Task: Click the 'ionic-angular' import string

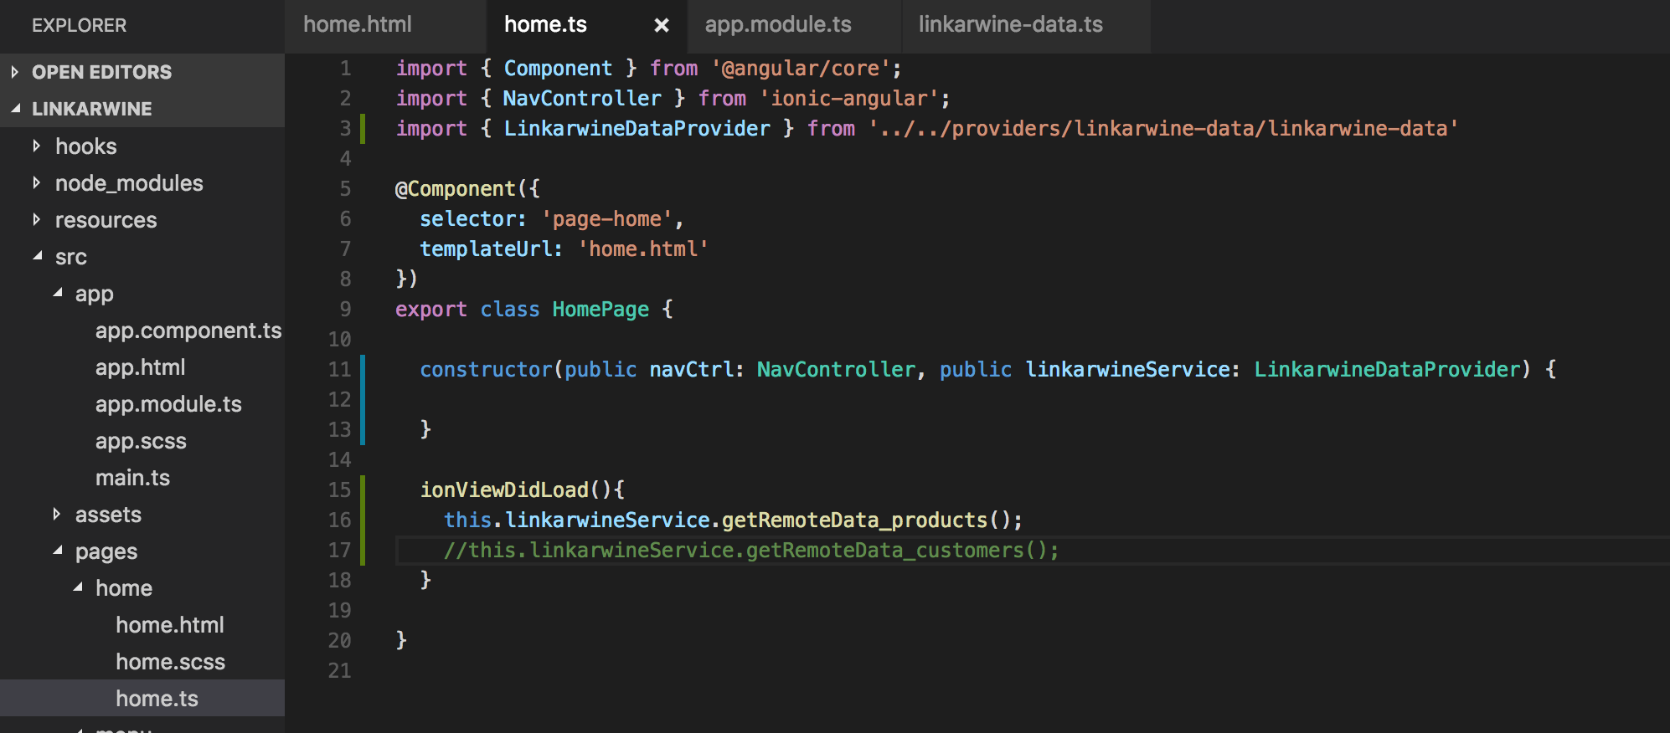Action: point(849,99)
